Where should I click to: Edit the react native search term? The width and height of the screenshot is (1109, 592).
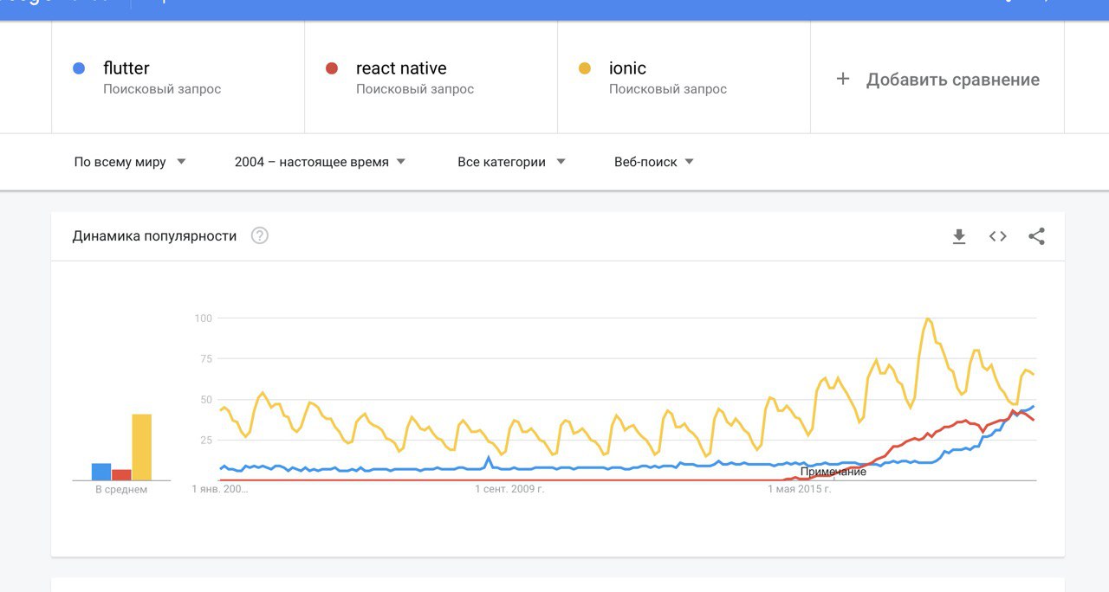[x=401, y=68]
